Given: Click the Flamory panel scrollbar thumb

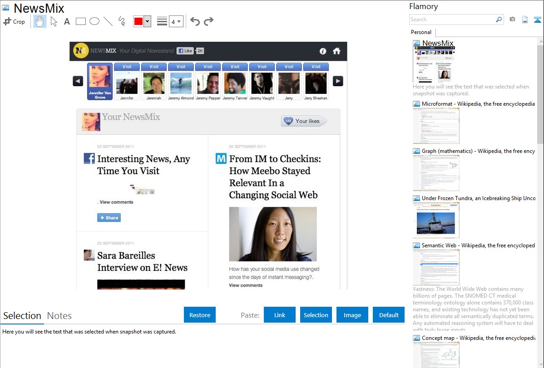Looking at the screenshot, I should click(540, 93).
